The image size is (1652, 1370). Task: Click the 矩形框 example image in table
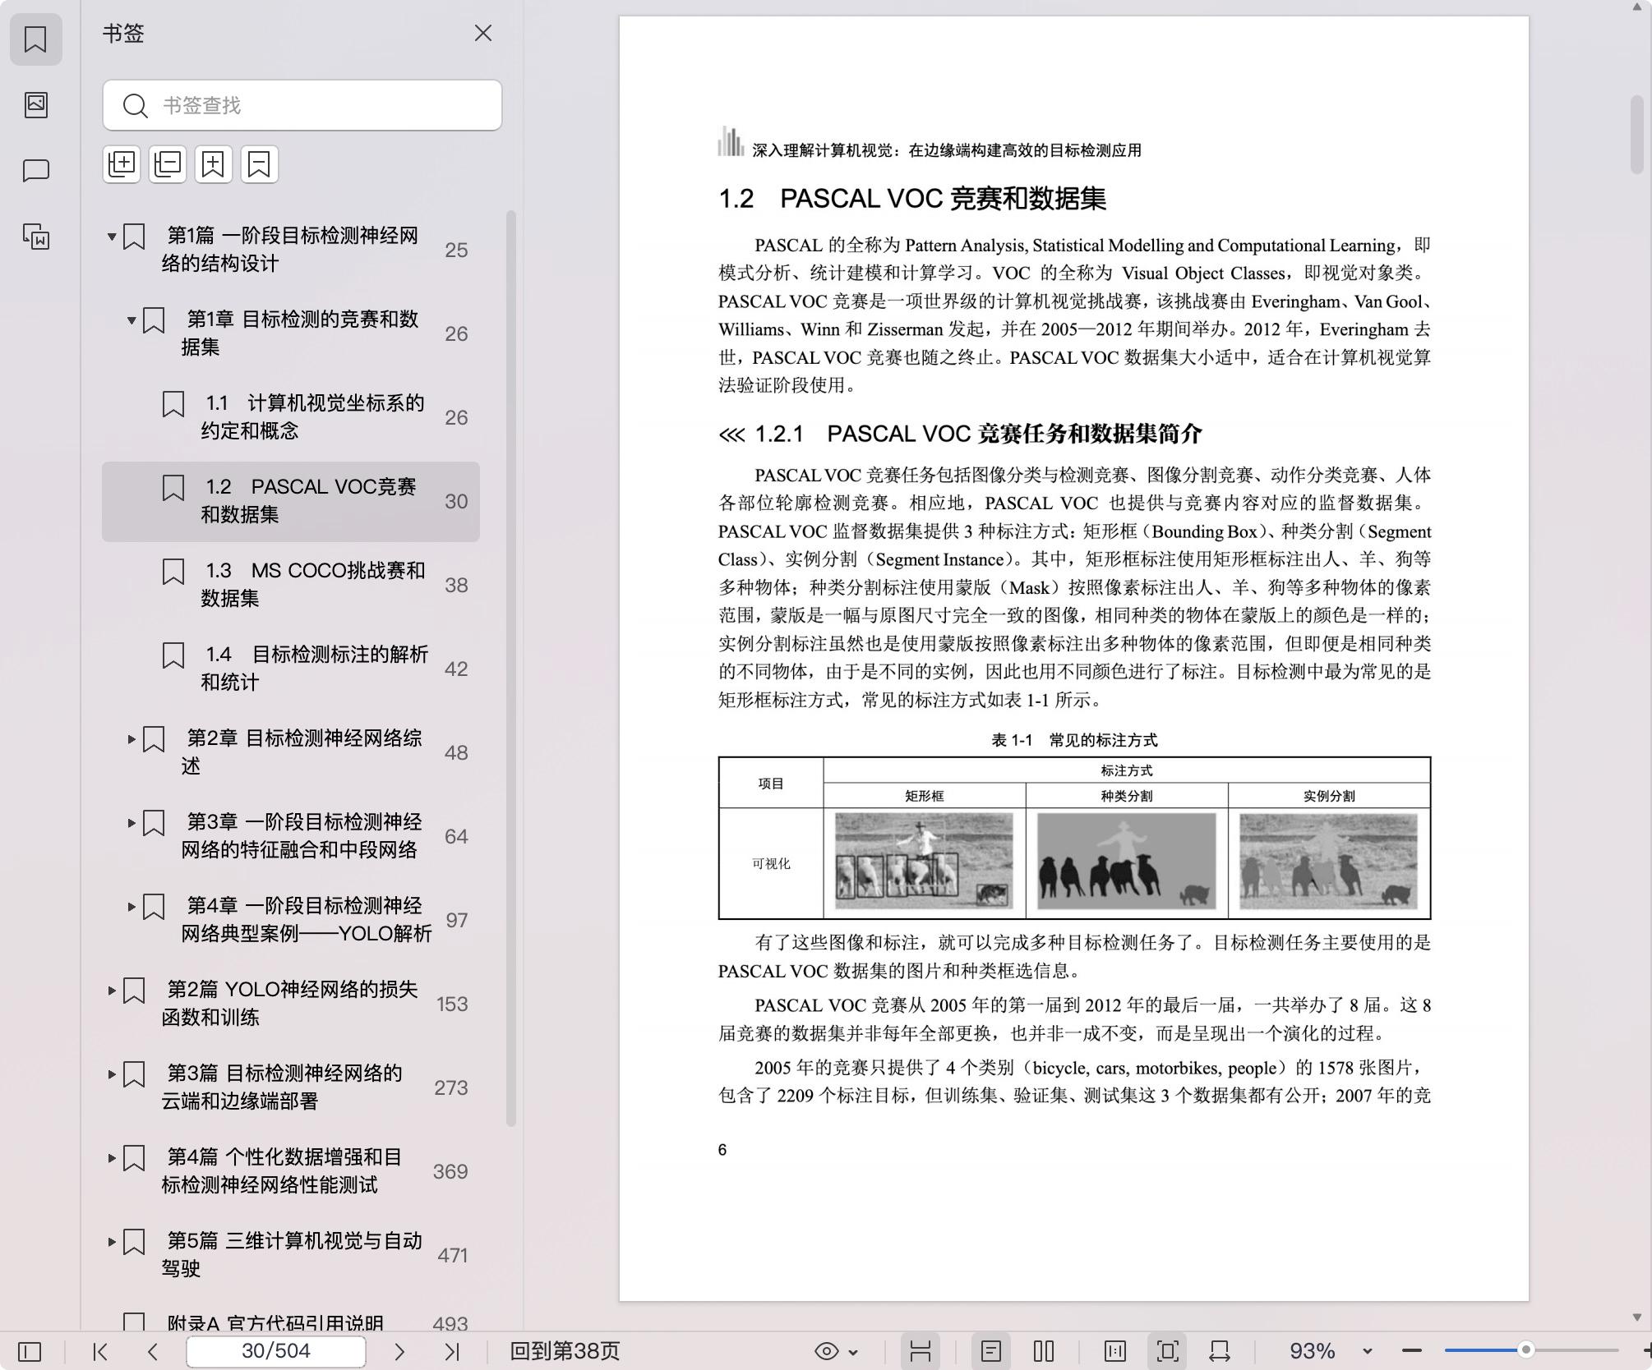tap(924, 861)
